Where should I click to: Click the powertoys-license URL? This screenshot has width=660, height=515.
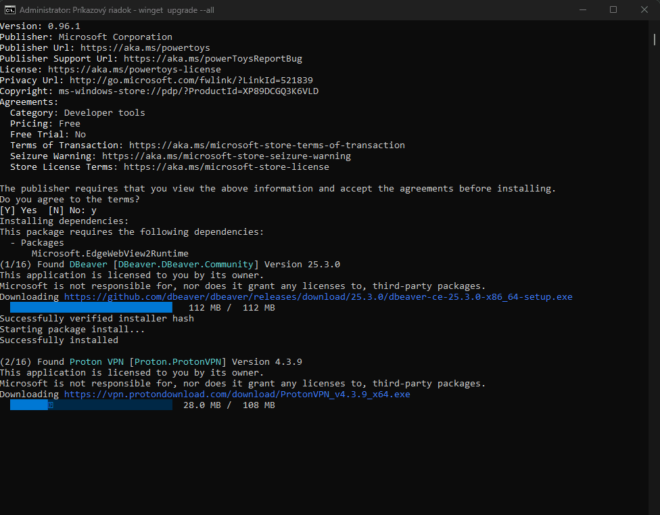(x=134, y=70)
